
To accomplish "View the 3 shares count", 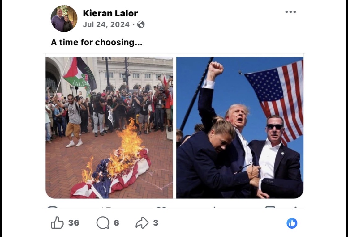I will (x=156, y=222).
